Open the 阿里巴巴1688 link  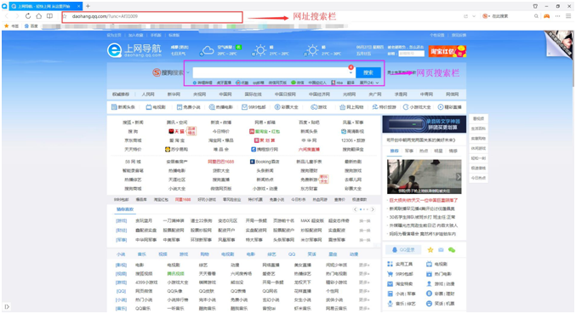(220, 162)
